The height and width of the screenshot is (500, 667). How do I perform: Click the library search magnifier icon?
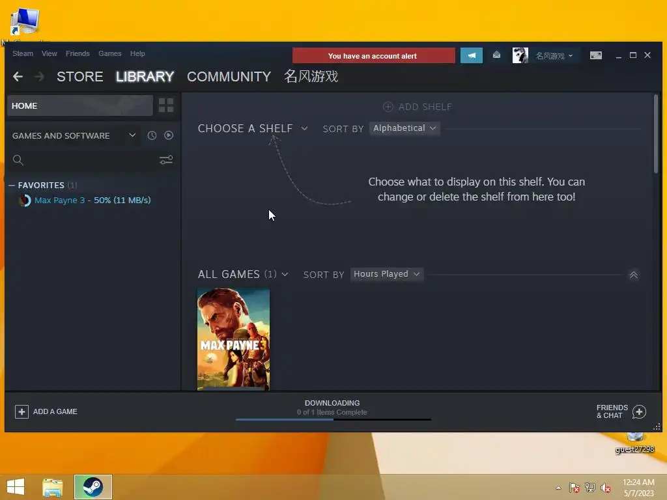pos(18,160)
